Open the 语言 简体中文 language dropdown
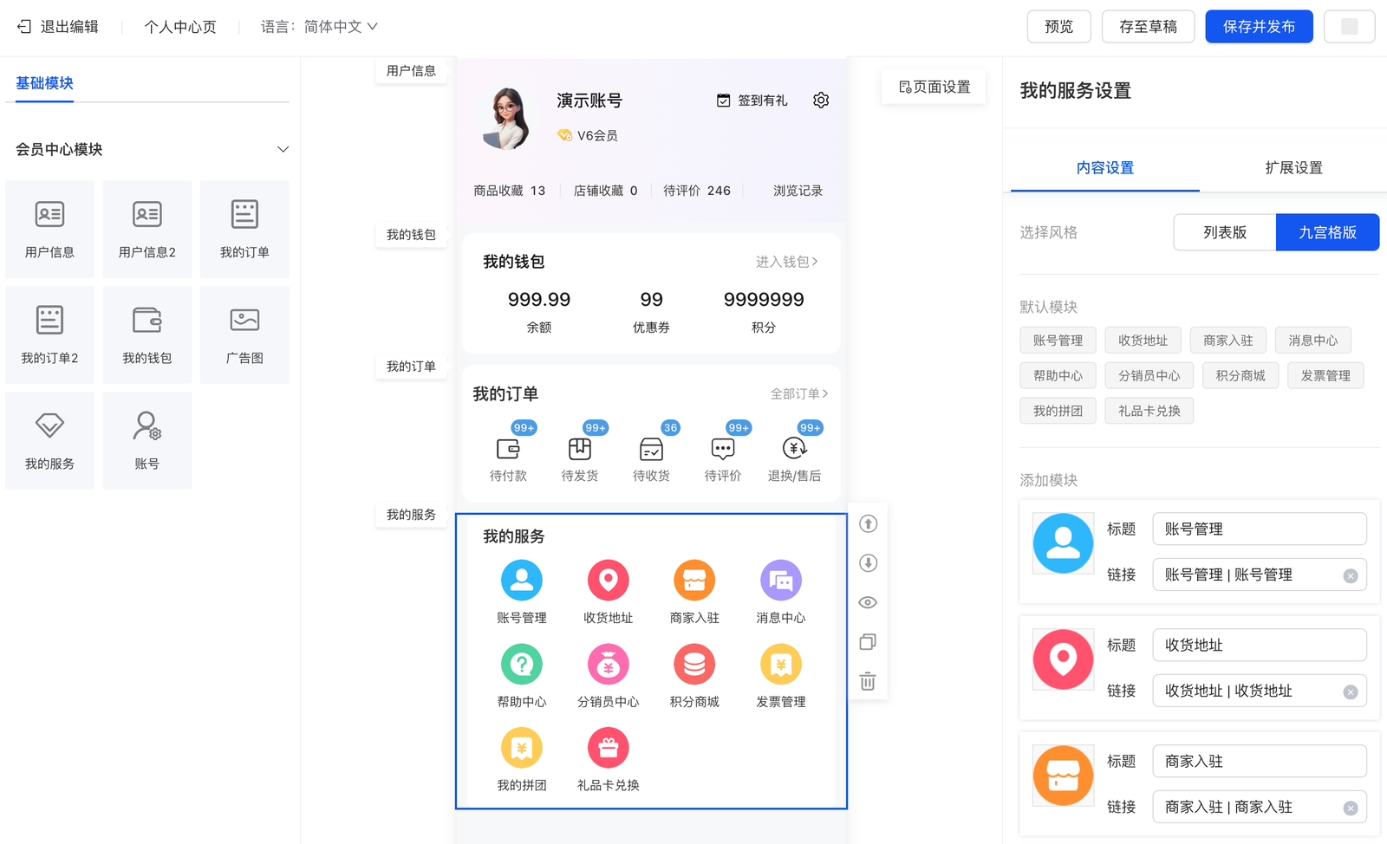This screenshot has width=1387, height=844. (x=319, y=27)
